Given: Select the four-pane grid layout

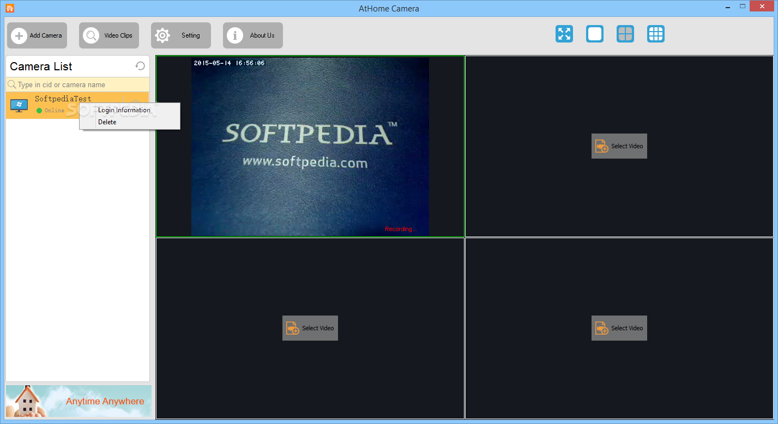Looking at the screenshot, I should [x=625, y=34].
